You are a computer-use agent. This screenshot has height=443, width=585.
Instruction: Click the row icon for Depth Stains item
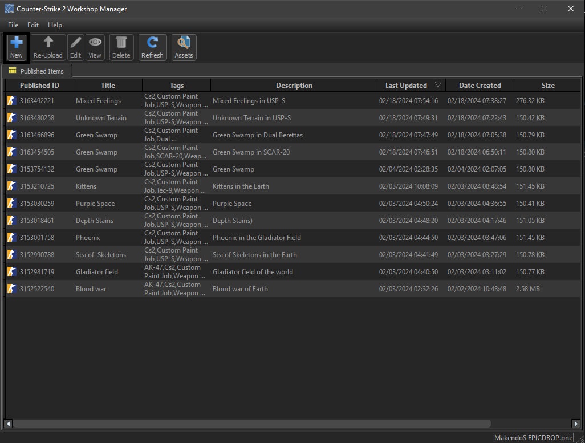tap(11, 221)
